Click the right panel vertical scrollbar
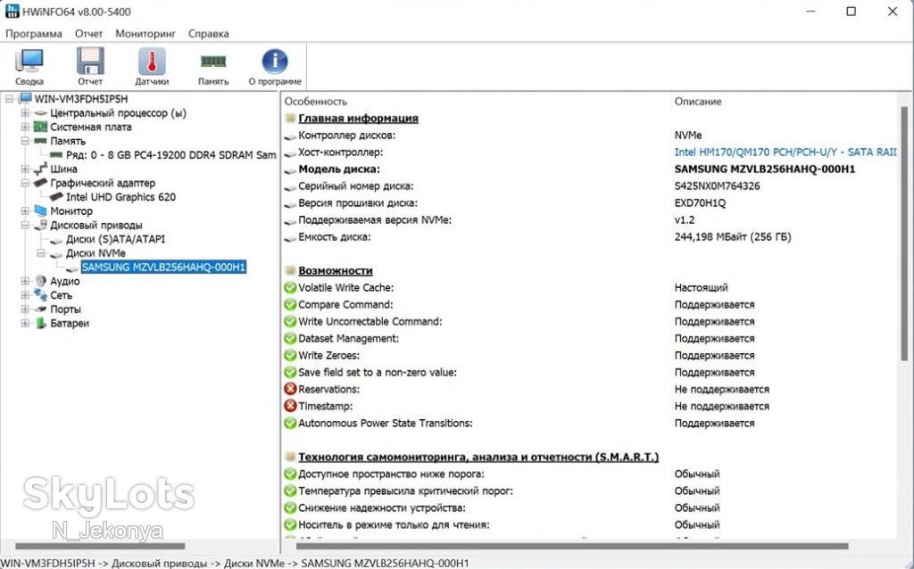The height and width of the screenshot is (569, 914). click(905, 233)
